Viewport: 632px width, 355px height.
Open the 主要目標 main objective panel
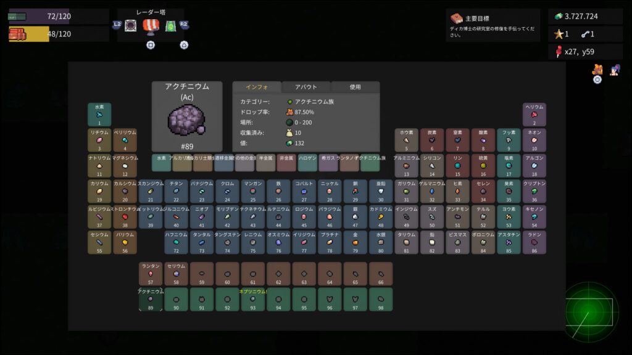point(493,25)
